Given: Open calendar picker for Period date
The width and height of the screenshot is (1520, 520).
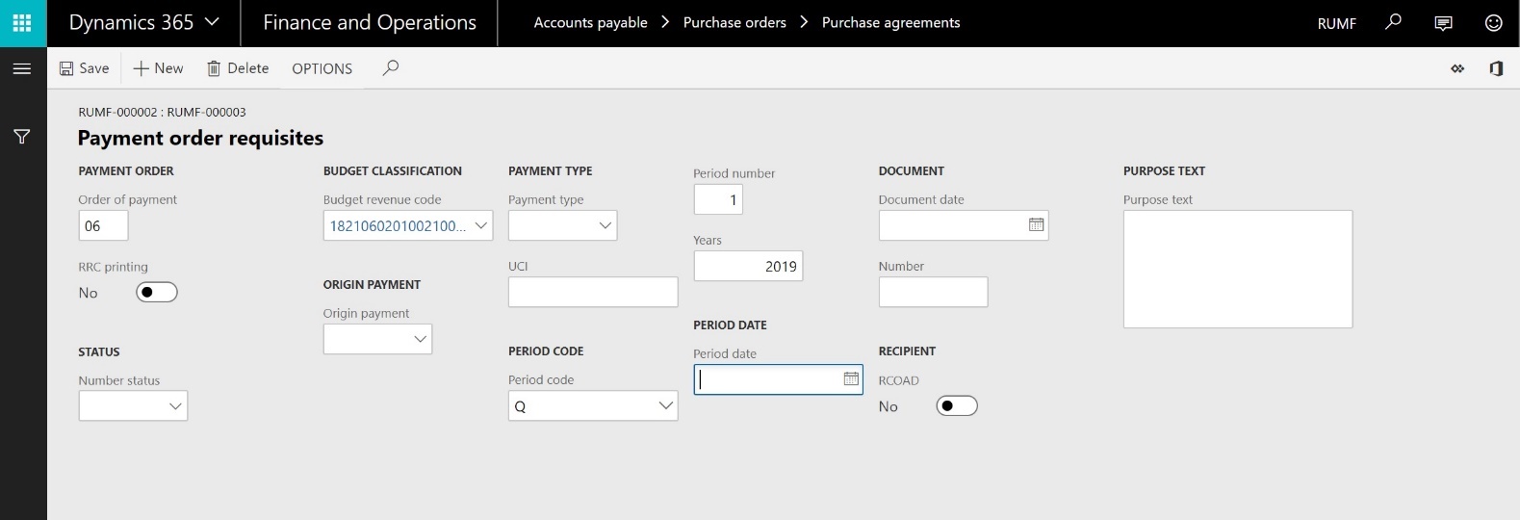Looking at the screenshot, I should [x=851, y=378].
